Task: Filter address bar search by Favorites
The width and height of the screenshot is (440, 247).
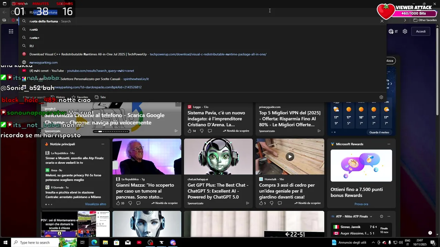Action: [x=80, y=97]
